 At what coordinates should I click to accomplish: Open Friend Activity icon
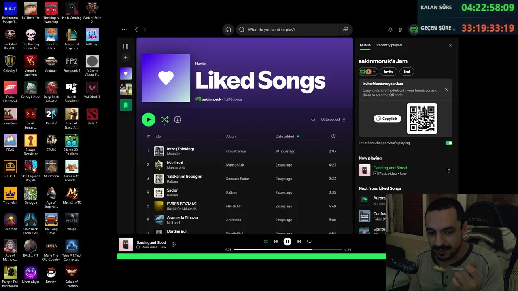[x=400, y=30]
